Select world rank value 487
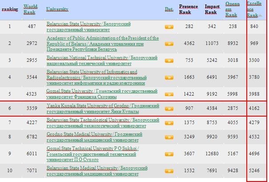Viewport: 269px width, 182px height. tap(32, 26)
